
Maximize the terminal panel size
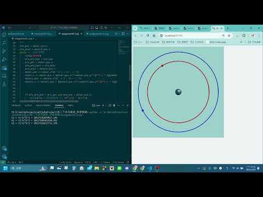(123, 106)
